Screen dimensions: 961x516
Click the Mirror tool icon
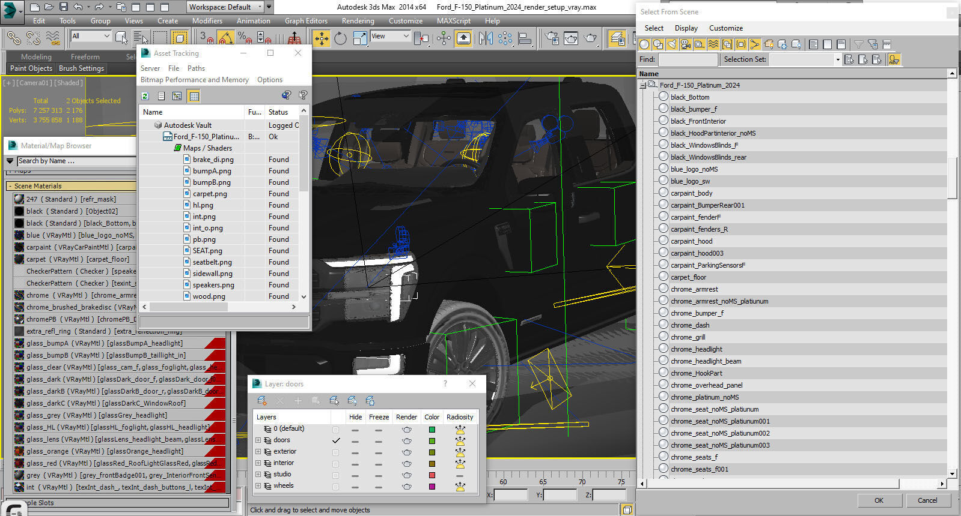(x=486, y=39)
